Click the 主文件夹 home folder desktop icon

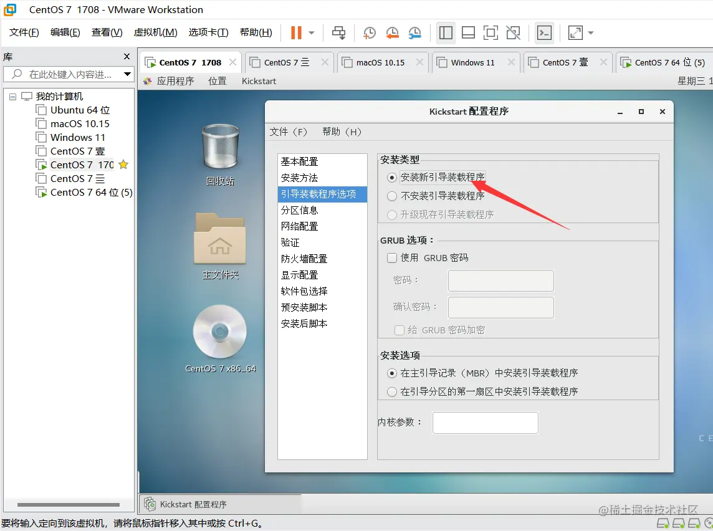(x=220, y=246)
